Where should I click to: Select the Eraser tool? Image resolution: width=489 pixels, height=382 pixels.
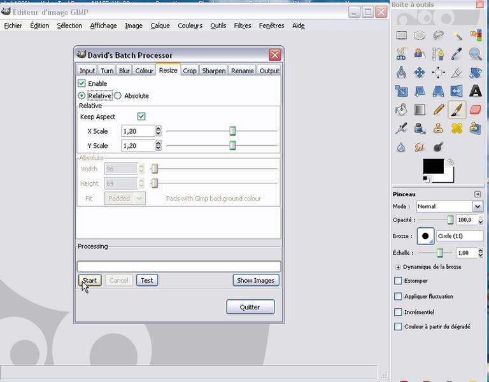[476, 110]
